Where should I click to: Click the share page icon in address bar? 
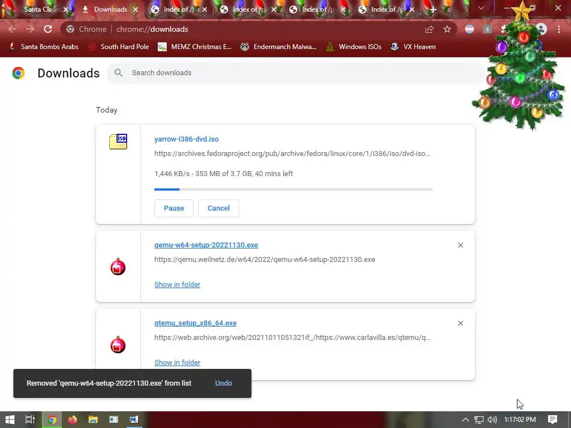click(429, 29)
